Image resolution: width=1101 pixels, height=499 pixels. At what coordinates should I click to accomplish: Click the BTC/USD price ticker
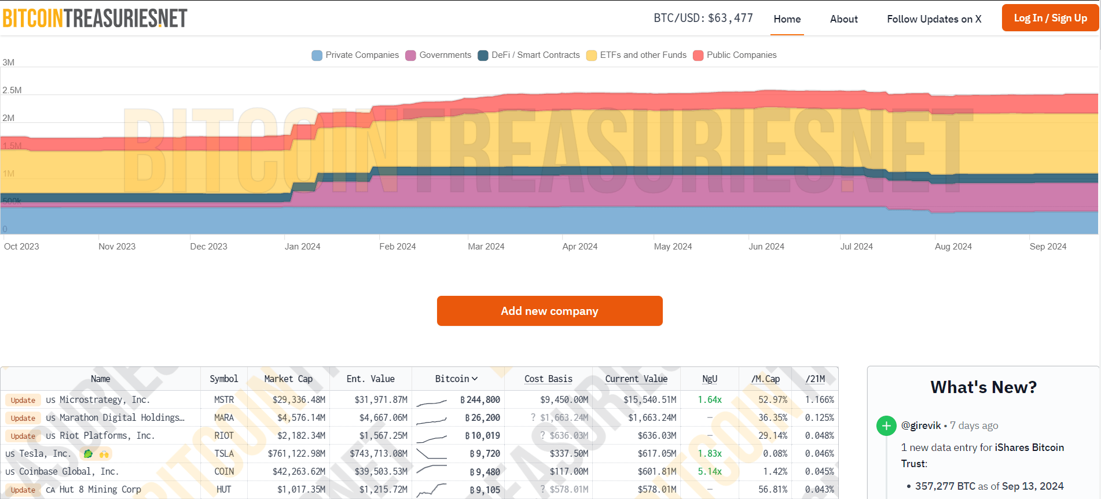click(703, 18)
